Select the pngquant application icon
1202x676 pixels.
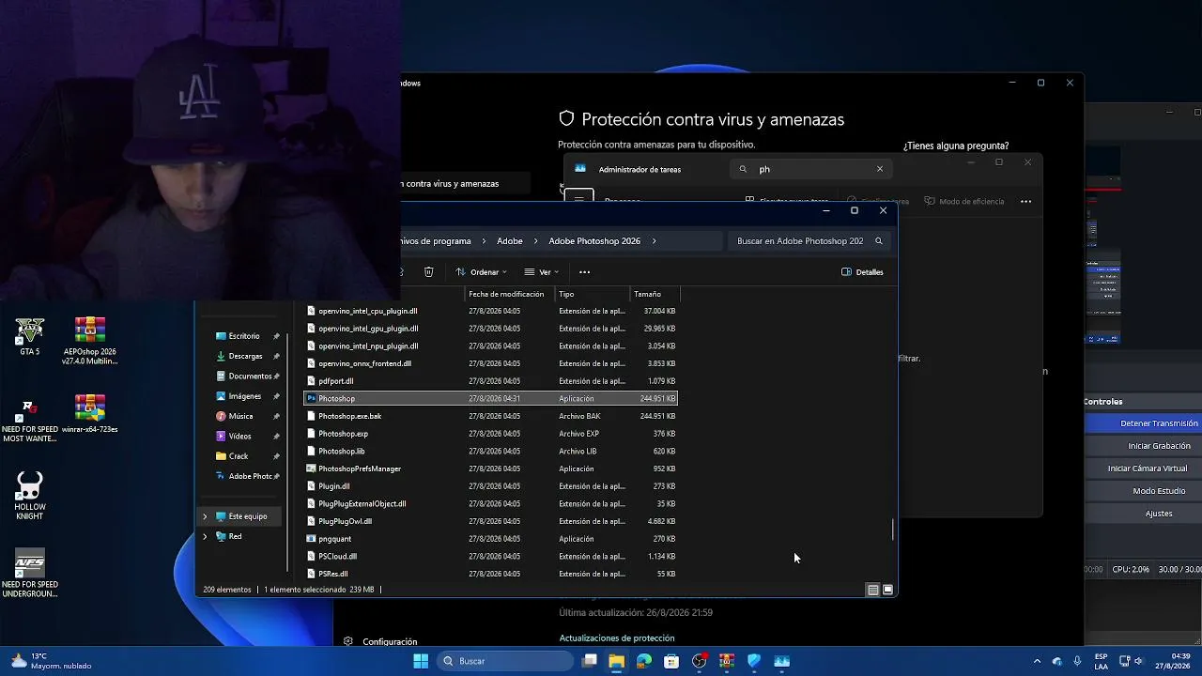pyautogui.click(x=312, y=539)
